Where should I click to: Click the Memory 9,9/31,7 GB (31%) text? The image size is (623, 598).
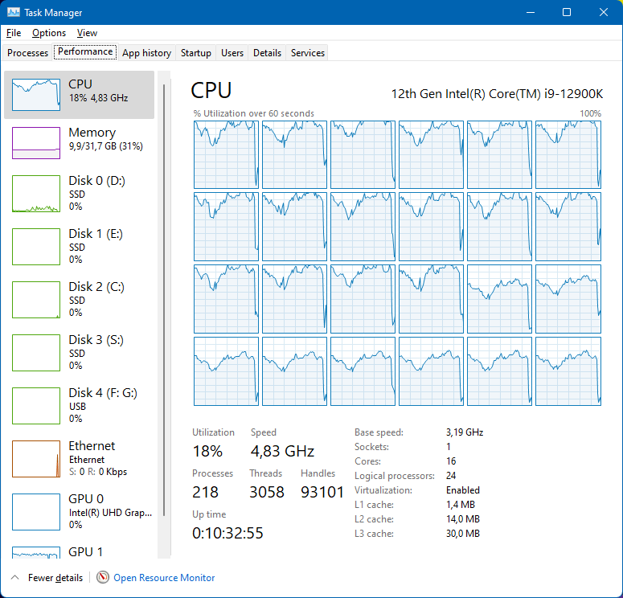point(105,146)
